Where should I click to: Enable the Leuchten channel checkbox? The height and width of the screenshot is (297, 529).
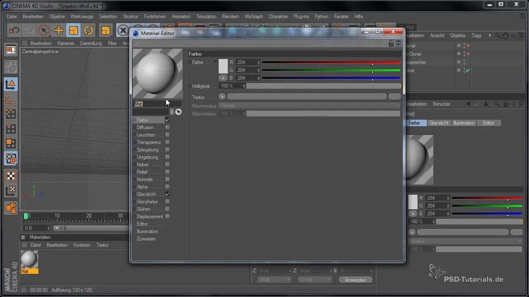tap(167, 135)
